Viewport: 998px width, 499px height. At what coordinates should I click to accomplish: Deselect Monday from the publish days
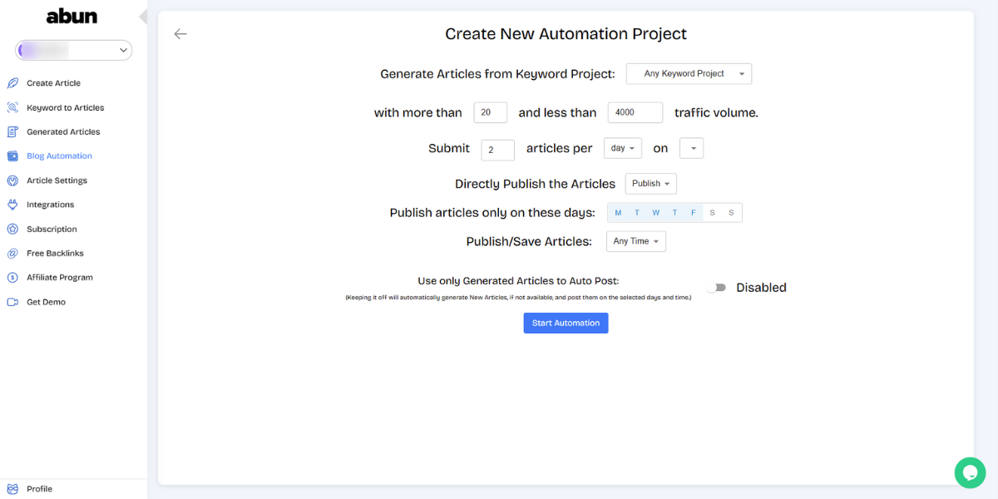click(618, 212)
